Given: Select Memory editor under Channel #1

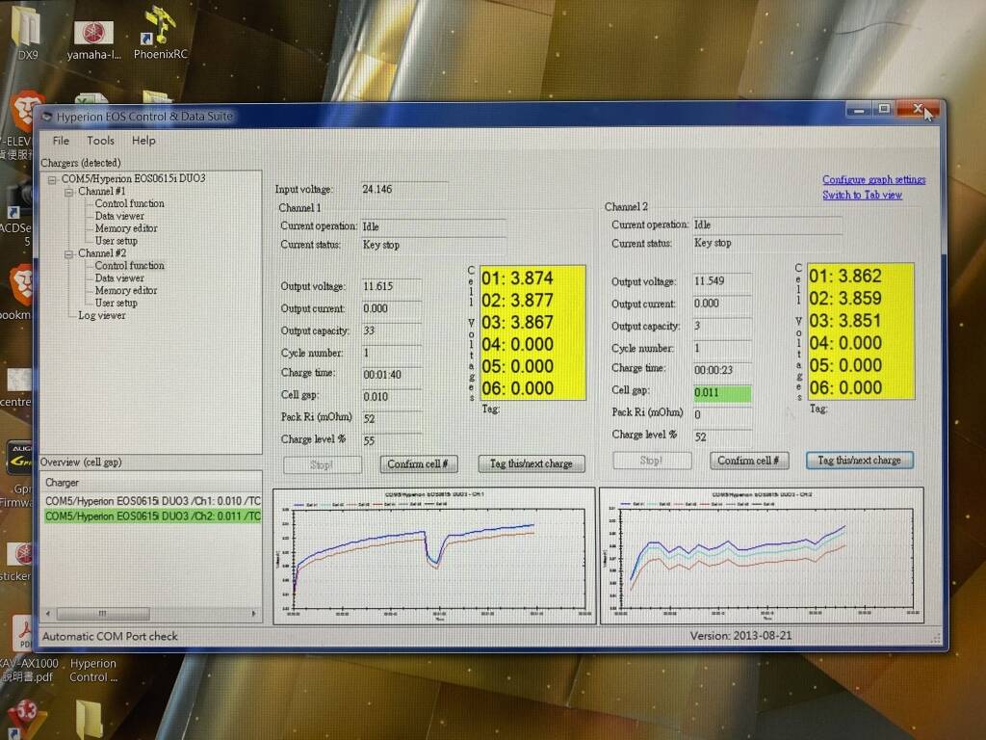Looking at the screenshot, I should (126, 228).
